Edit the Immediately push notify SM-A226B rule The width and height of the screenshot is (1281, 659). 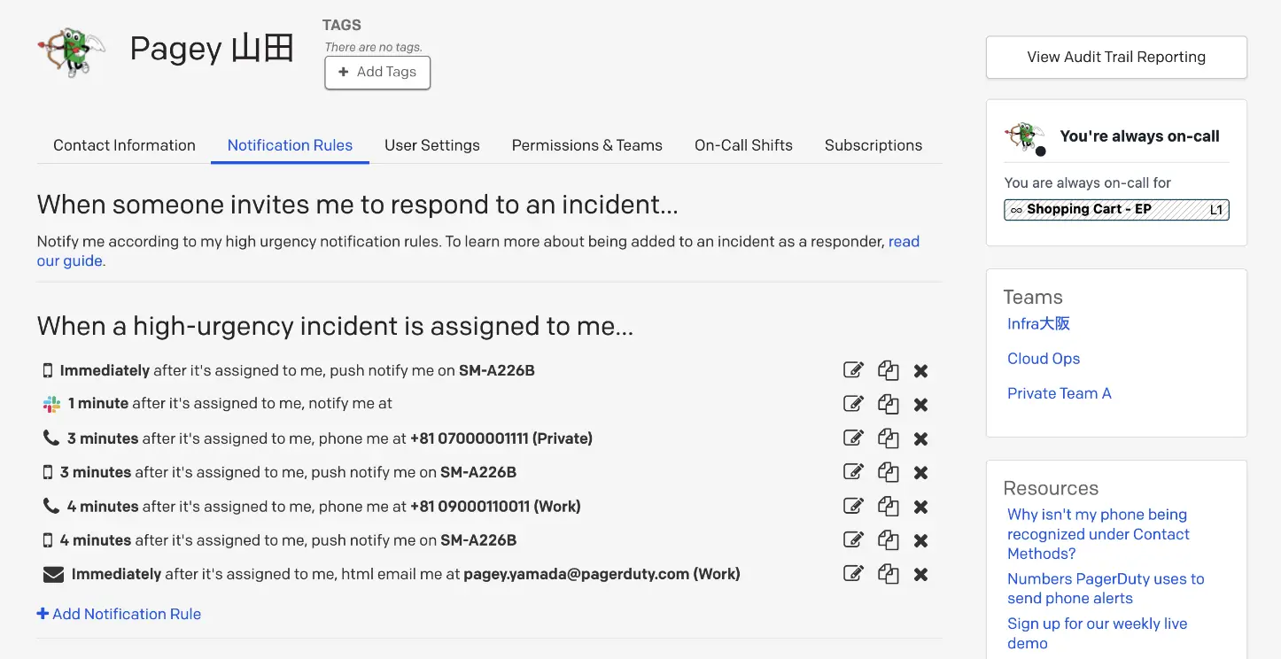click(x=853, y=370)
